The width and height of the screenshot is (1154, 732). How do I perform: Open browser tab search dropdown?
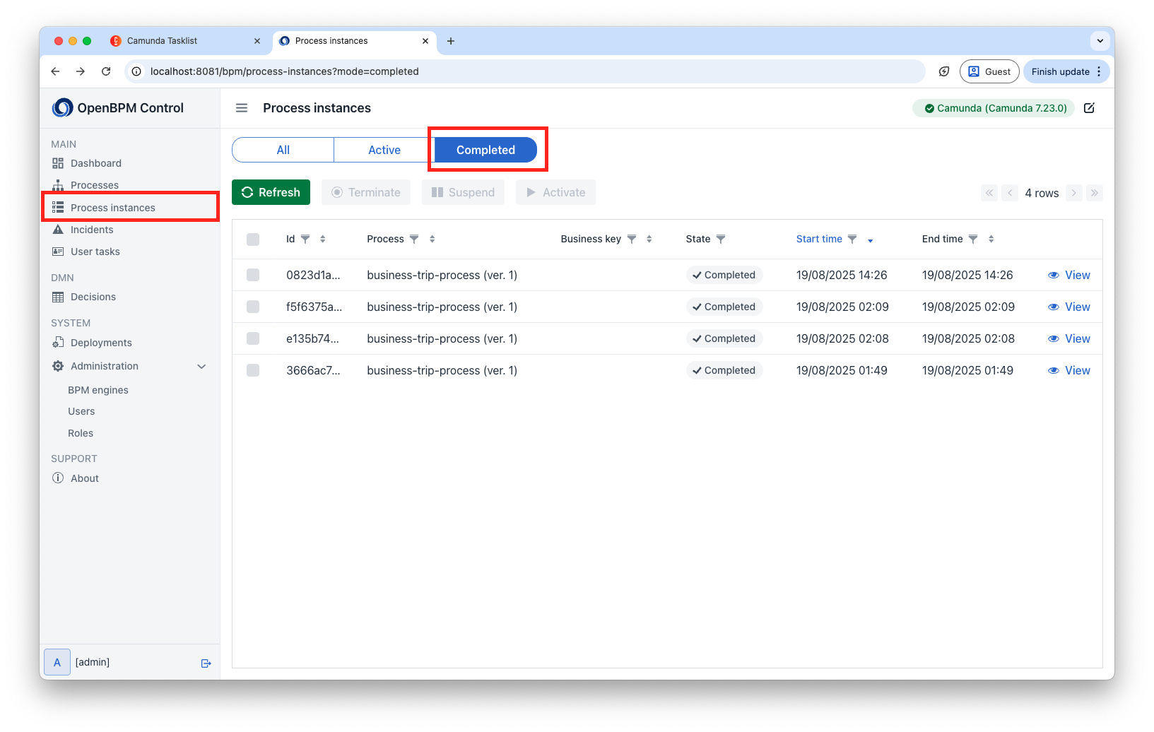point(1100,41)
